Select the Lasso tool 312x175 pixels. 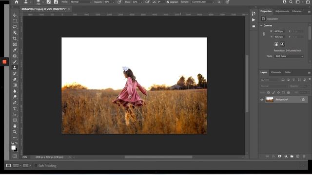pos(15,27)
